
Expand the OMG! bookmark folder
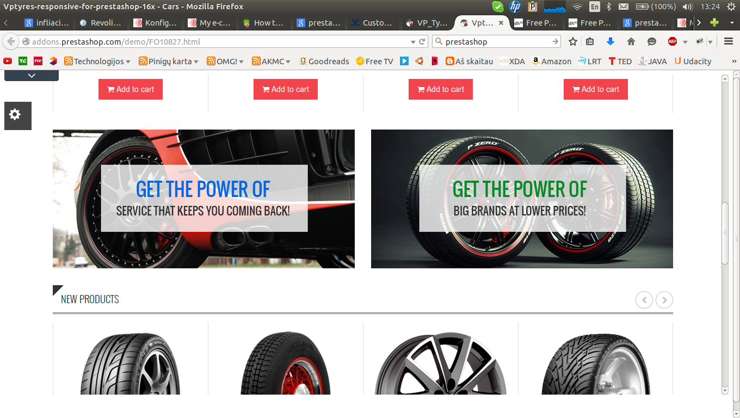225,62
